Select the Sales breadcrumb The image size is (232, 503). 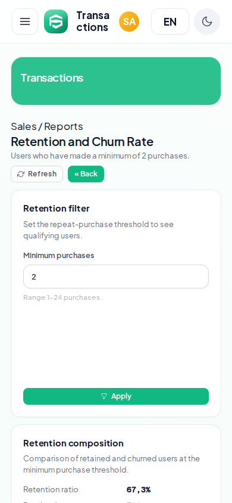tap(24, 126)
